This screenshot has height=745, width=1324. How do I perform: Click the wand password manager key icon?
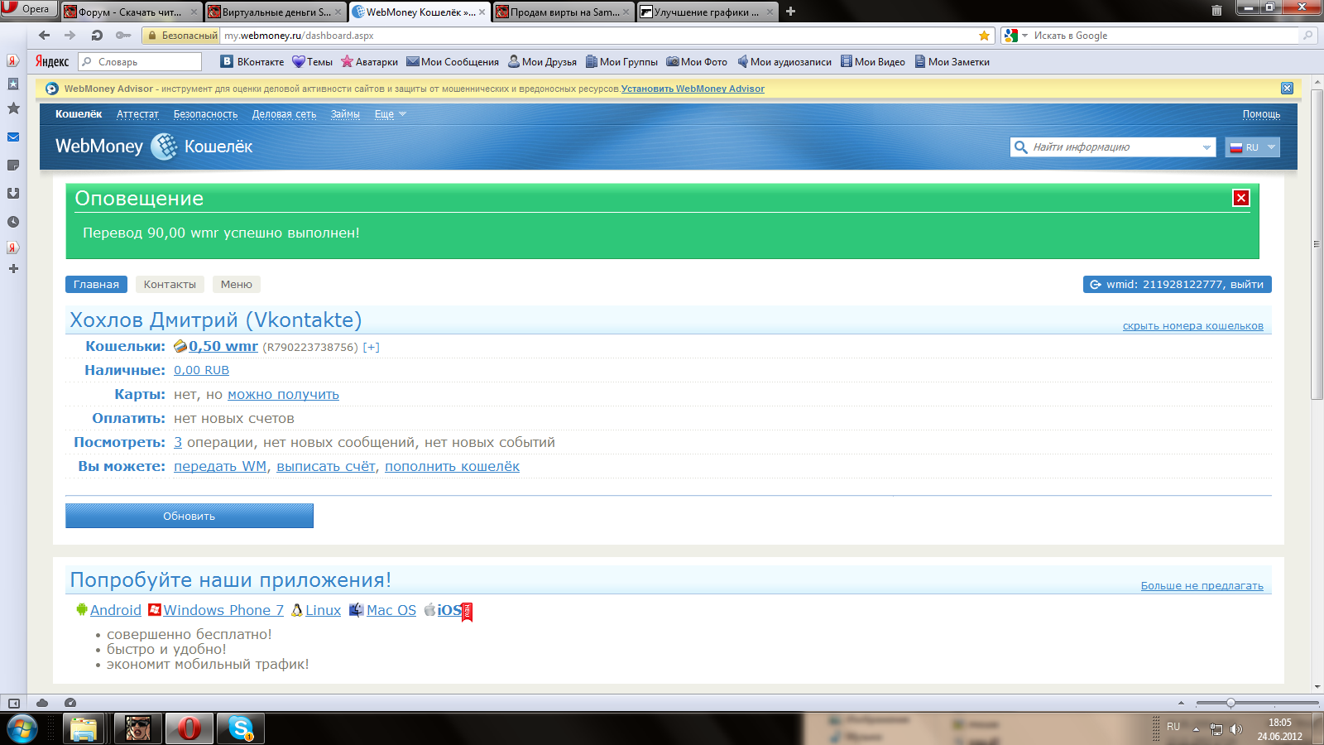[x=123, y=36]
